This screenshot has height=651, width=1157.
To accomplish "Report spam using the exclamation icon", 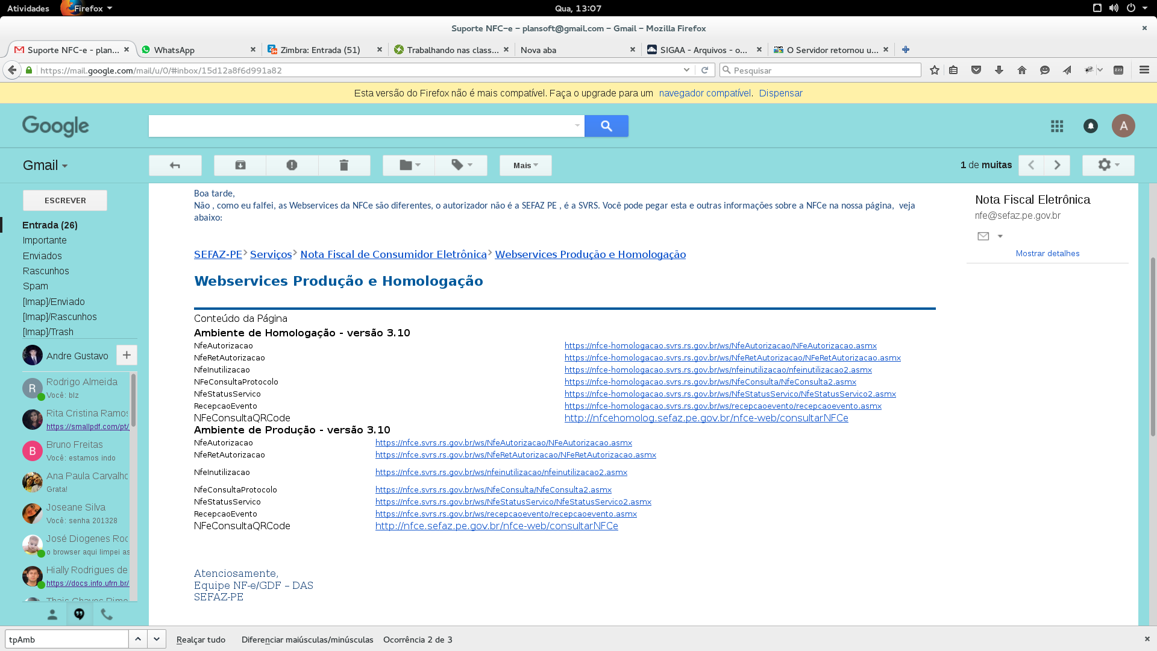I will point(292,165).
